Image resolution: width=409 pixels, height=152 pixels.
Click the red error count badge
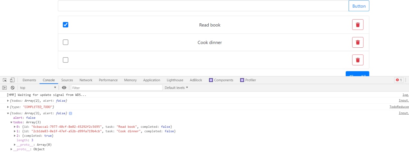point(398,80)
